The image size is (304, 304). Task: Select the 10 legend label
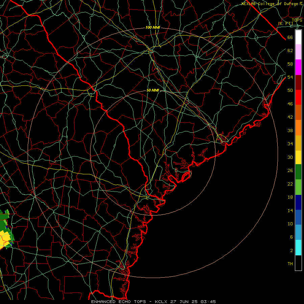(290, 224)
